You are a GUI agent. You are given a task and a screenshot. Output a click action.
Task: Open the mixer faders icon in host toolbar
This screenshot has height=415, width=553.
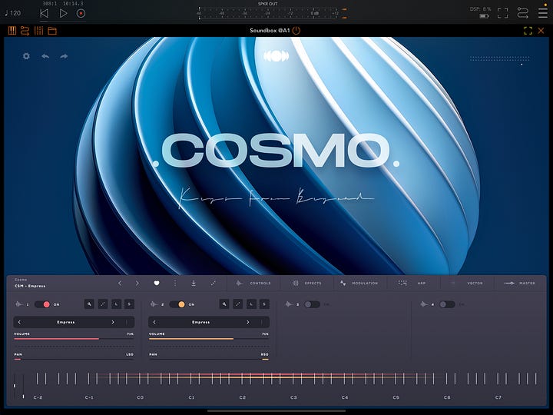[39, 31]
